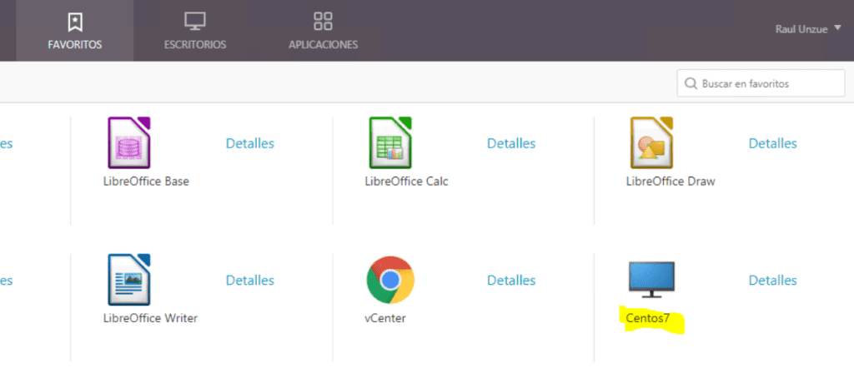Click the vCenter label
This screenshot has width=854, height=368.
click(385, 319)
